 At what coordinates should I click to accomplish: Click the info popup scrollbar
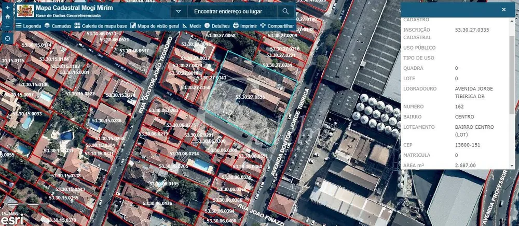tap(513, 76)
